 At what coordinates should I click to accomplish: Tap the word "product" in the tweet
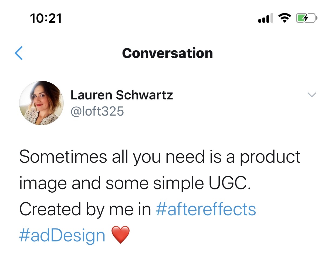pos(270,157)
